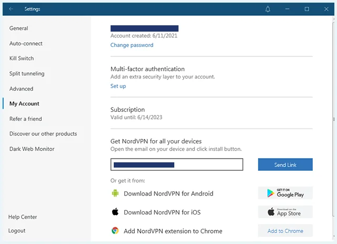Open Kill Switch settings
This screenshot has width=337, height=244.
pos(22,58)
